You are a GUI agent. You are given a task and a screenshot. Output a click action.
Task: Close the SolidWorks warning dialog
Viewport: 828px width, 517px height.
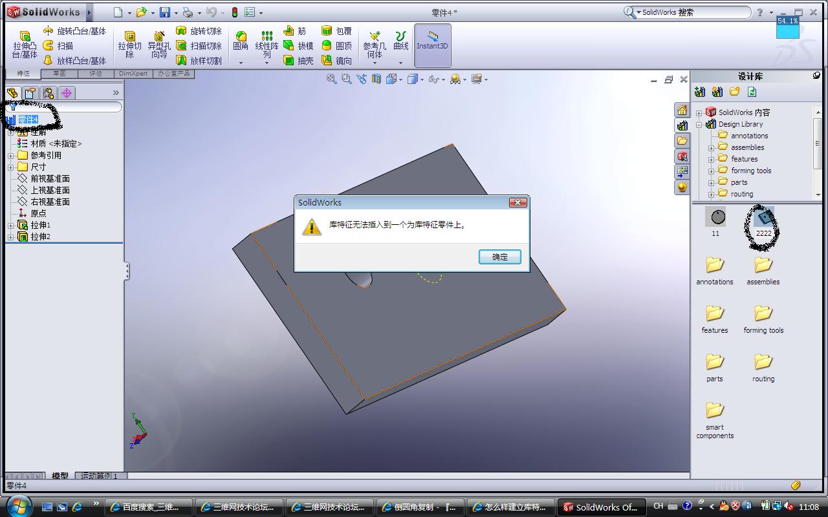click(x=517, y=202)
